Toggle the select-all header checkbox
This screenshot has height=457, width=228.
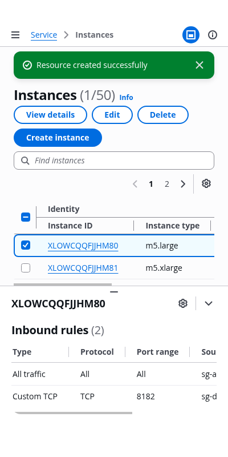coord(26,217)
